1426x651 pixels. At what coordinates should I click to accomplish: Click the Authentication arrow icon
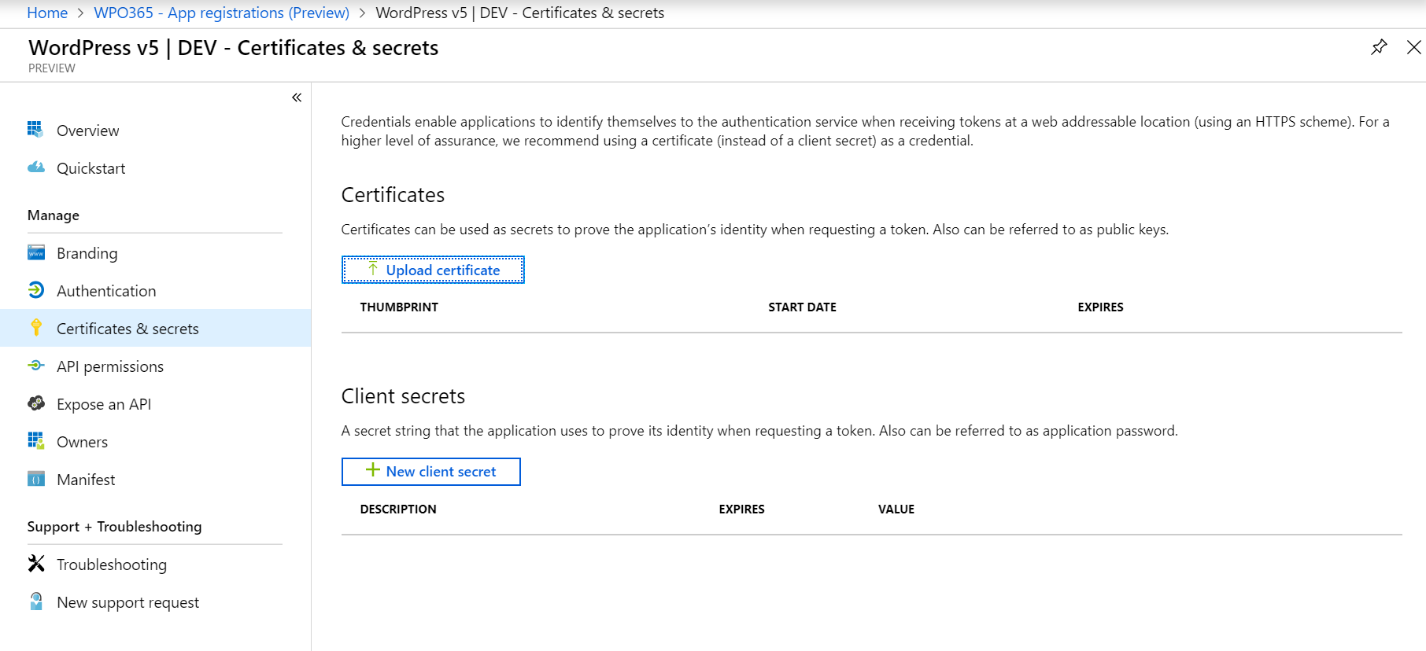35,290
